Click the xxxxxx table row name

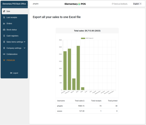(x=60, y=111)
